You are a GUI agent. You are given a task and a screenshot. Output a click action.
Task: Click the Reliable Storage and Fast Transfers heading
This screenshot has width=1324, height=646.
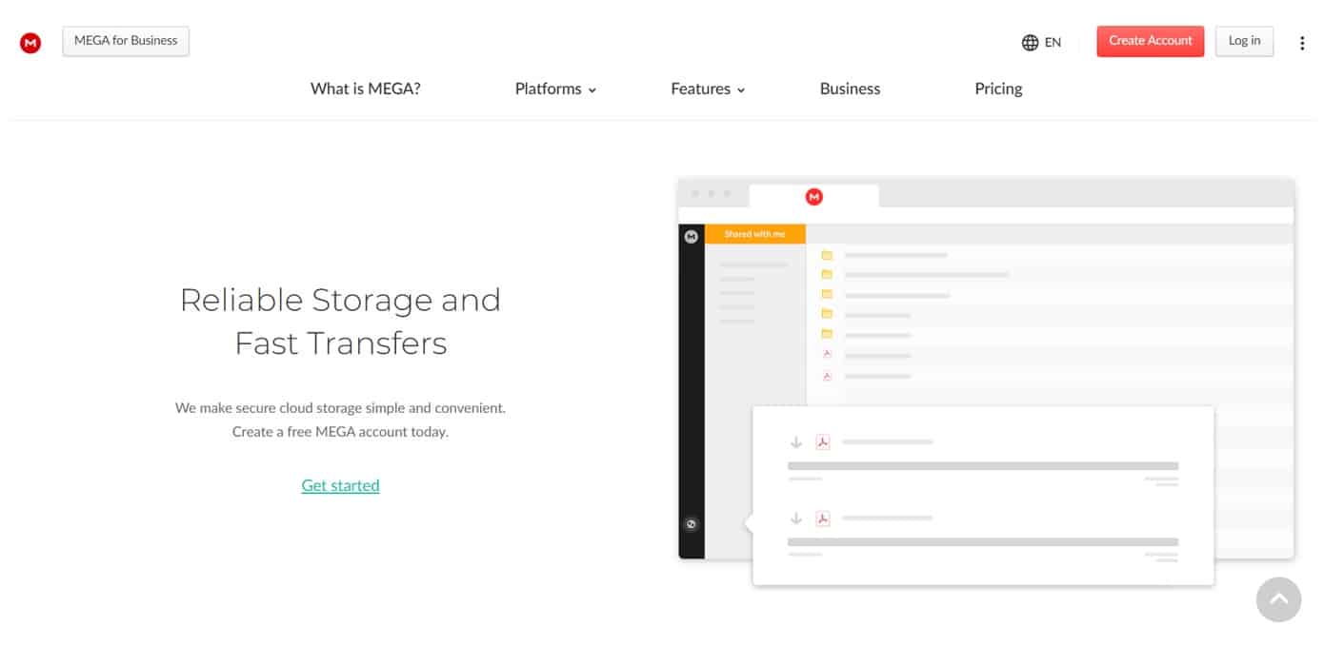pos(341,321)
